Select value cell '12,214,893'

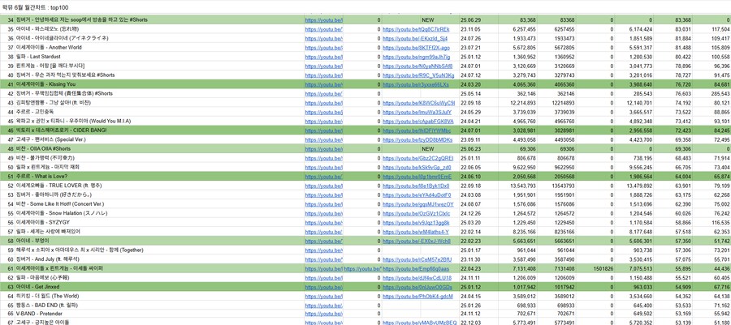pyautogui.click(x=517, y=103)
